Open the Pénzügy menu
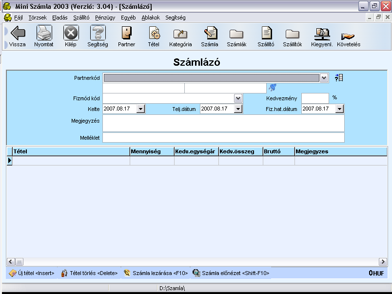Image resolution: width=392 pixels, height=294 pixels. (x=105, y=18)
